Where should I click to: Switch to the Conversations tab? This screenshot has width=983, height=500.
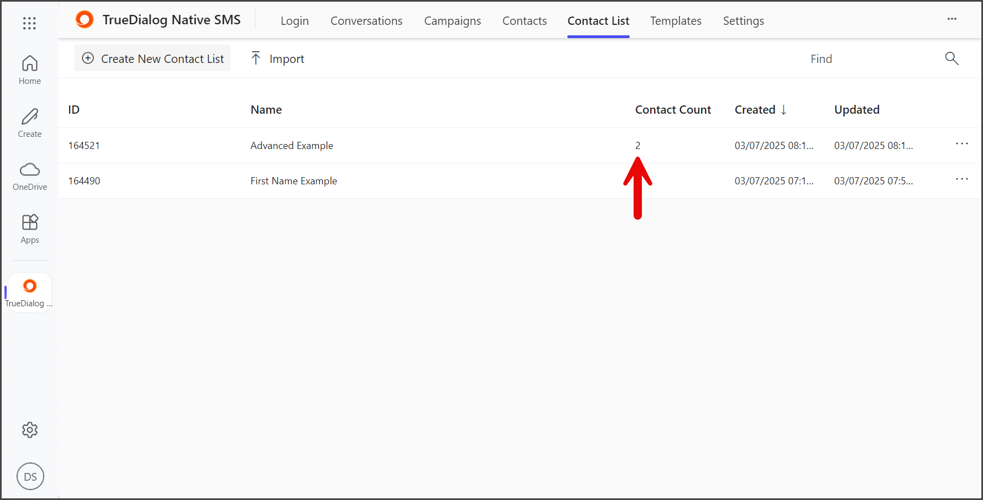pyautogui.click(x=367, y=21)
